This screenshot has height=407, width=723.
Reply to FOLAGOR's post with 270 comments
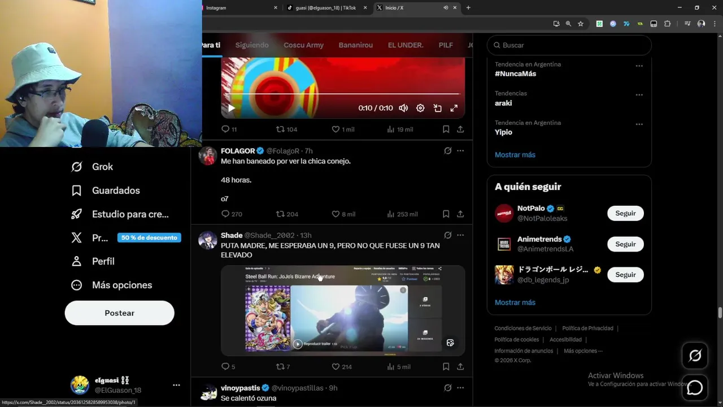[x=232, y=214]
